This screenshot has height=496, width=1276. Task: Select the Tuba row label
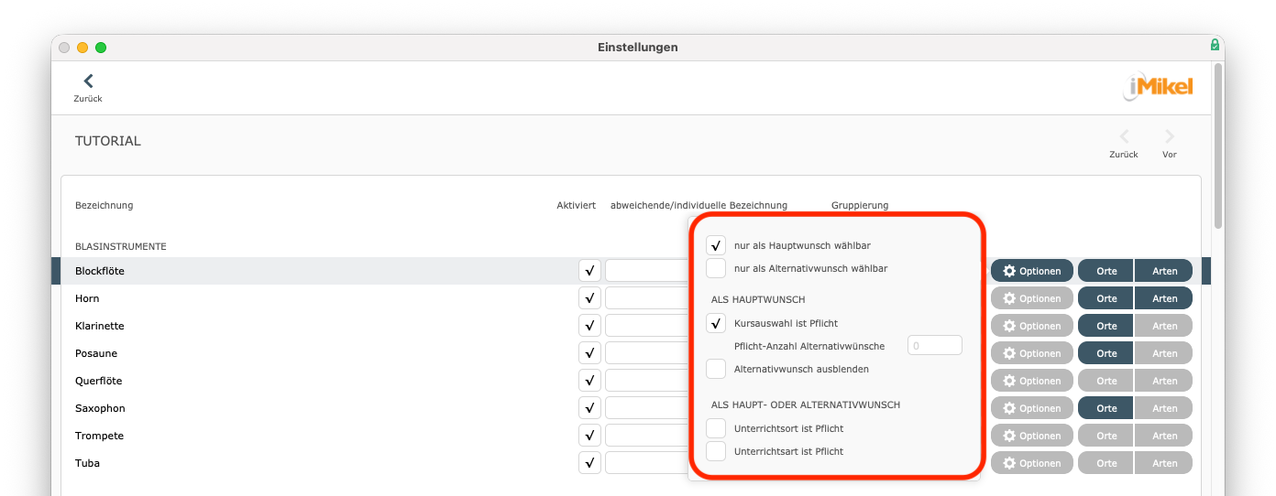coord(88,463)
